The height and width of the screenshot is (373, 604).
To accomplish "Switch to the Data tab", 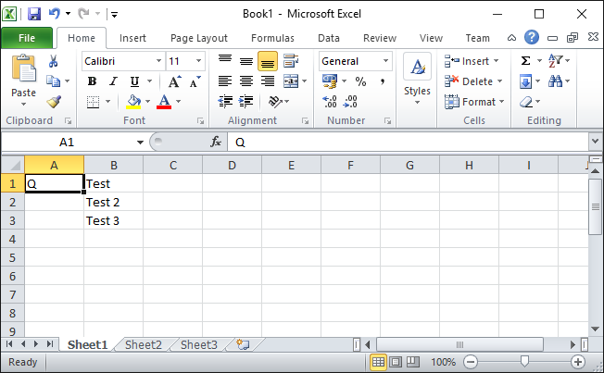I will [329, 38].
